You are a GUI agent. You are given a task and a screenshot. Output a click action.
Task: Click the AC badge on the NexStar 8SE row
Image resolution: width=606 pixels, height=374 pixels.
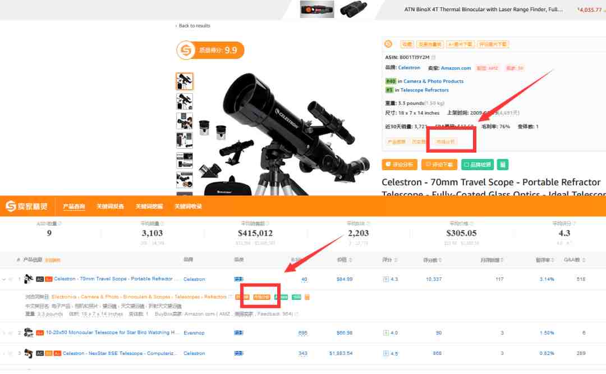39,353
